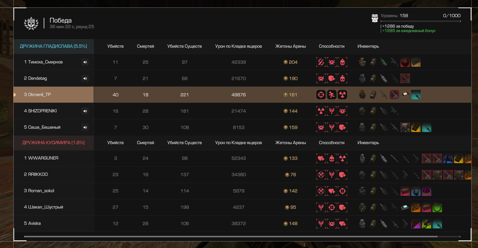Click the skull ability in Dendetag row
This screenshot has width=478, height=248.
pos(342,78)
